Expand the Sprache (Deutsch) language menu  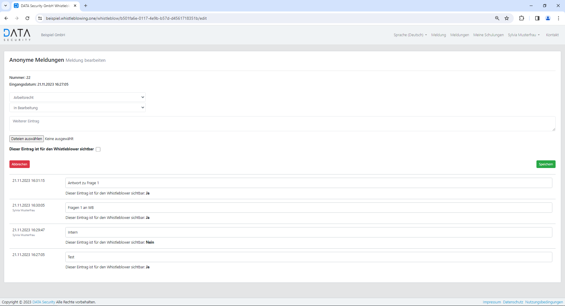point(410,35)
